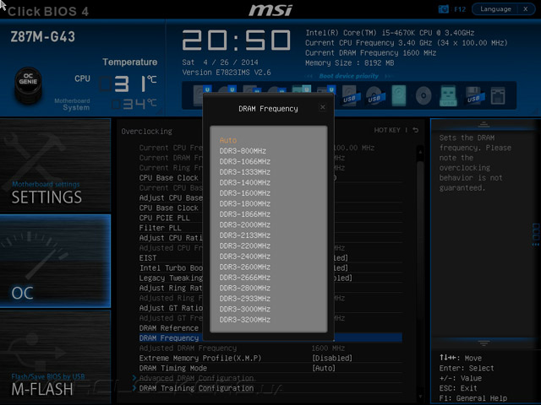The height and width of the screenshot is (405, 541).
Task: Select the USB floppy boot device icon
Action: tap(473, 95)
